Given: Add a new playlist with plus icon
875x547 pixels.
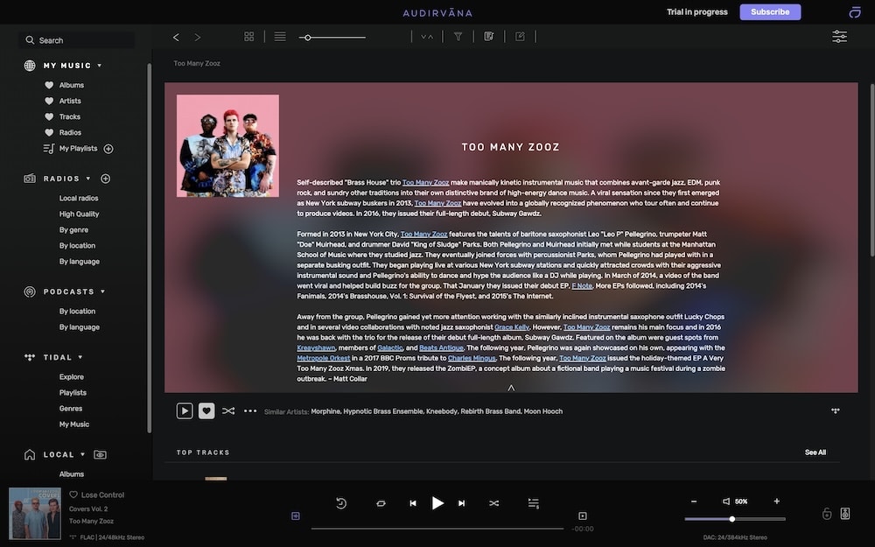Looking at the screenshot, I should (x=108, y=149).
